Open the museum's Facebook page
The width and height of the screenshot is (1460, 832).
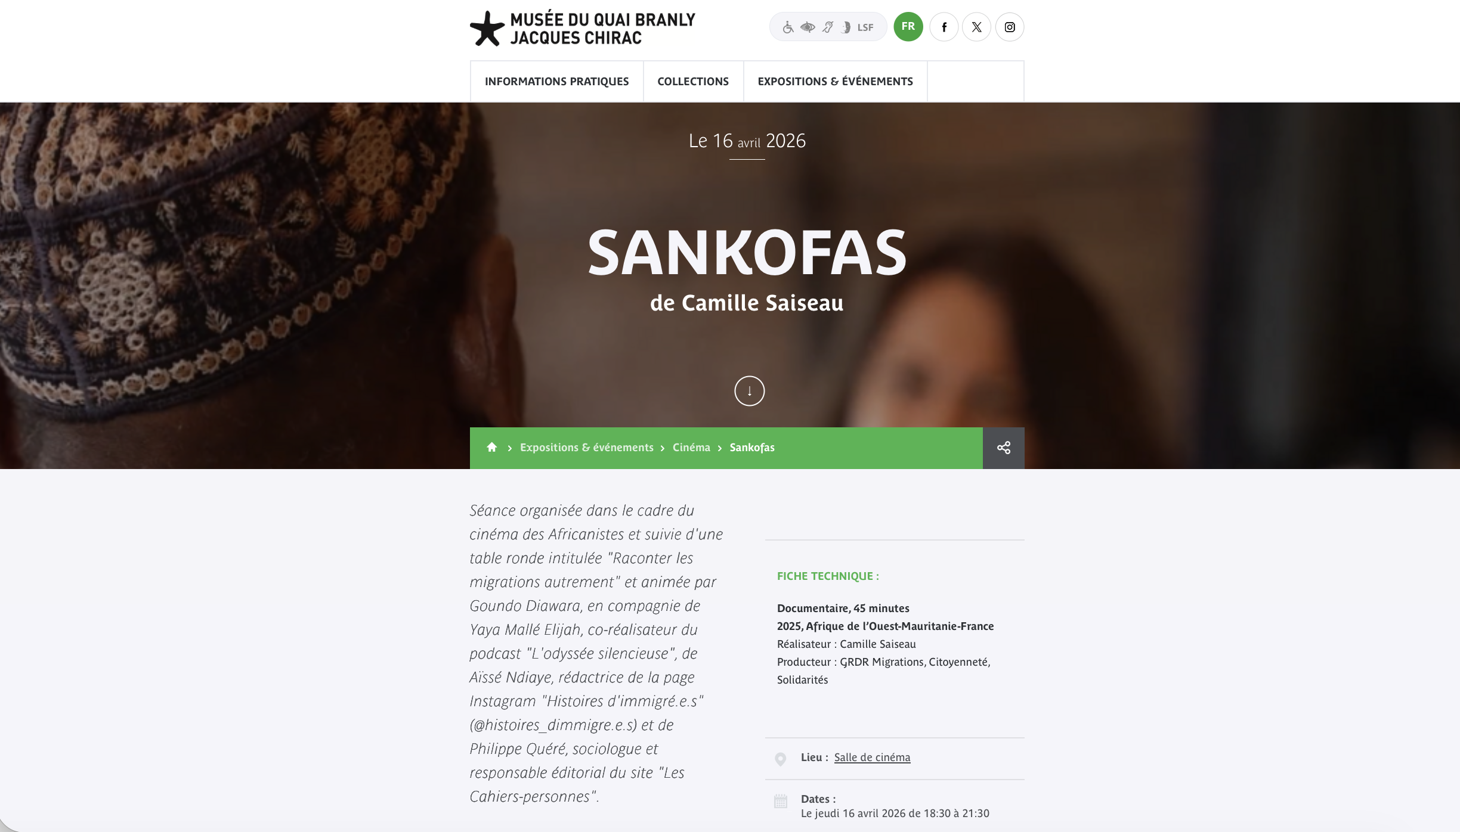[x=944, y=27]
